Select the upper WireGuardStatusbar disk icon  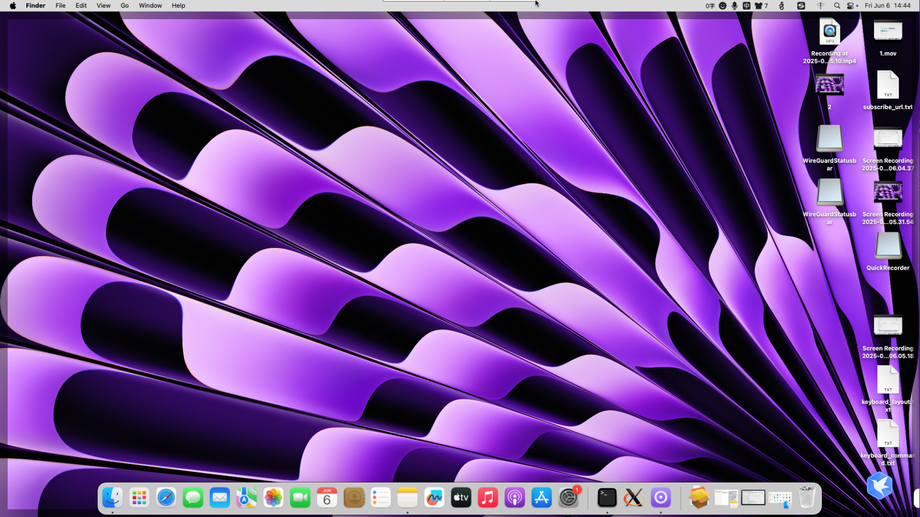(830, 148)
